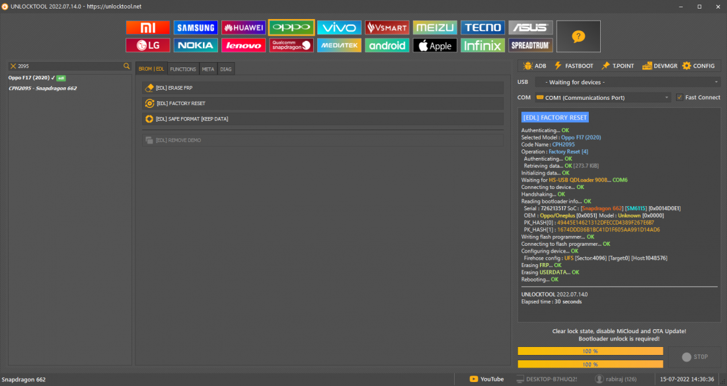Open the help question mark box
The width and height of the screenshot is (727, 386).
coord(578,36)
